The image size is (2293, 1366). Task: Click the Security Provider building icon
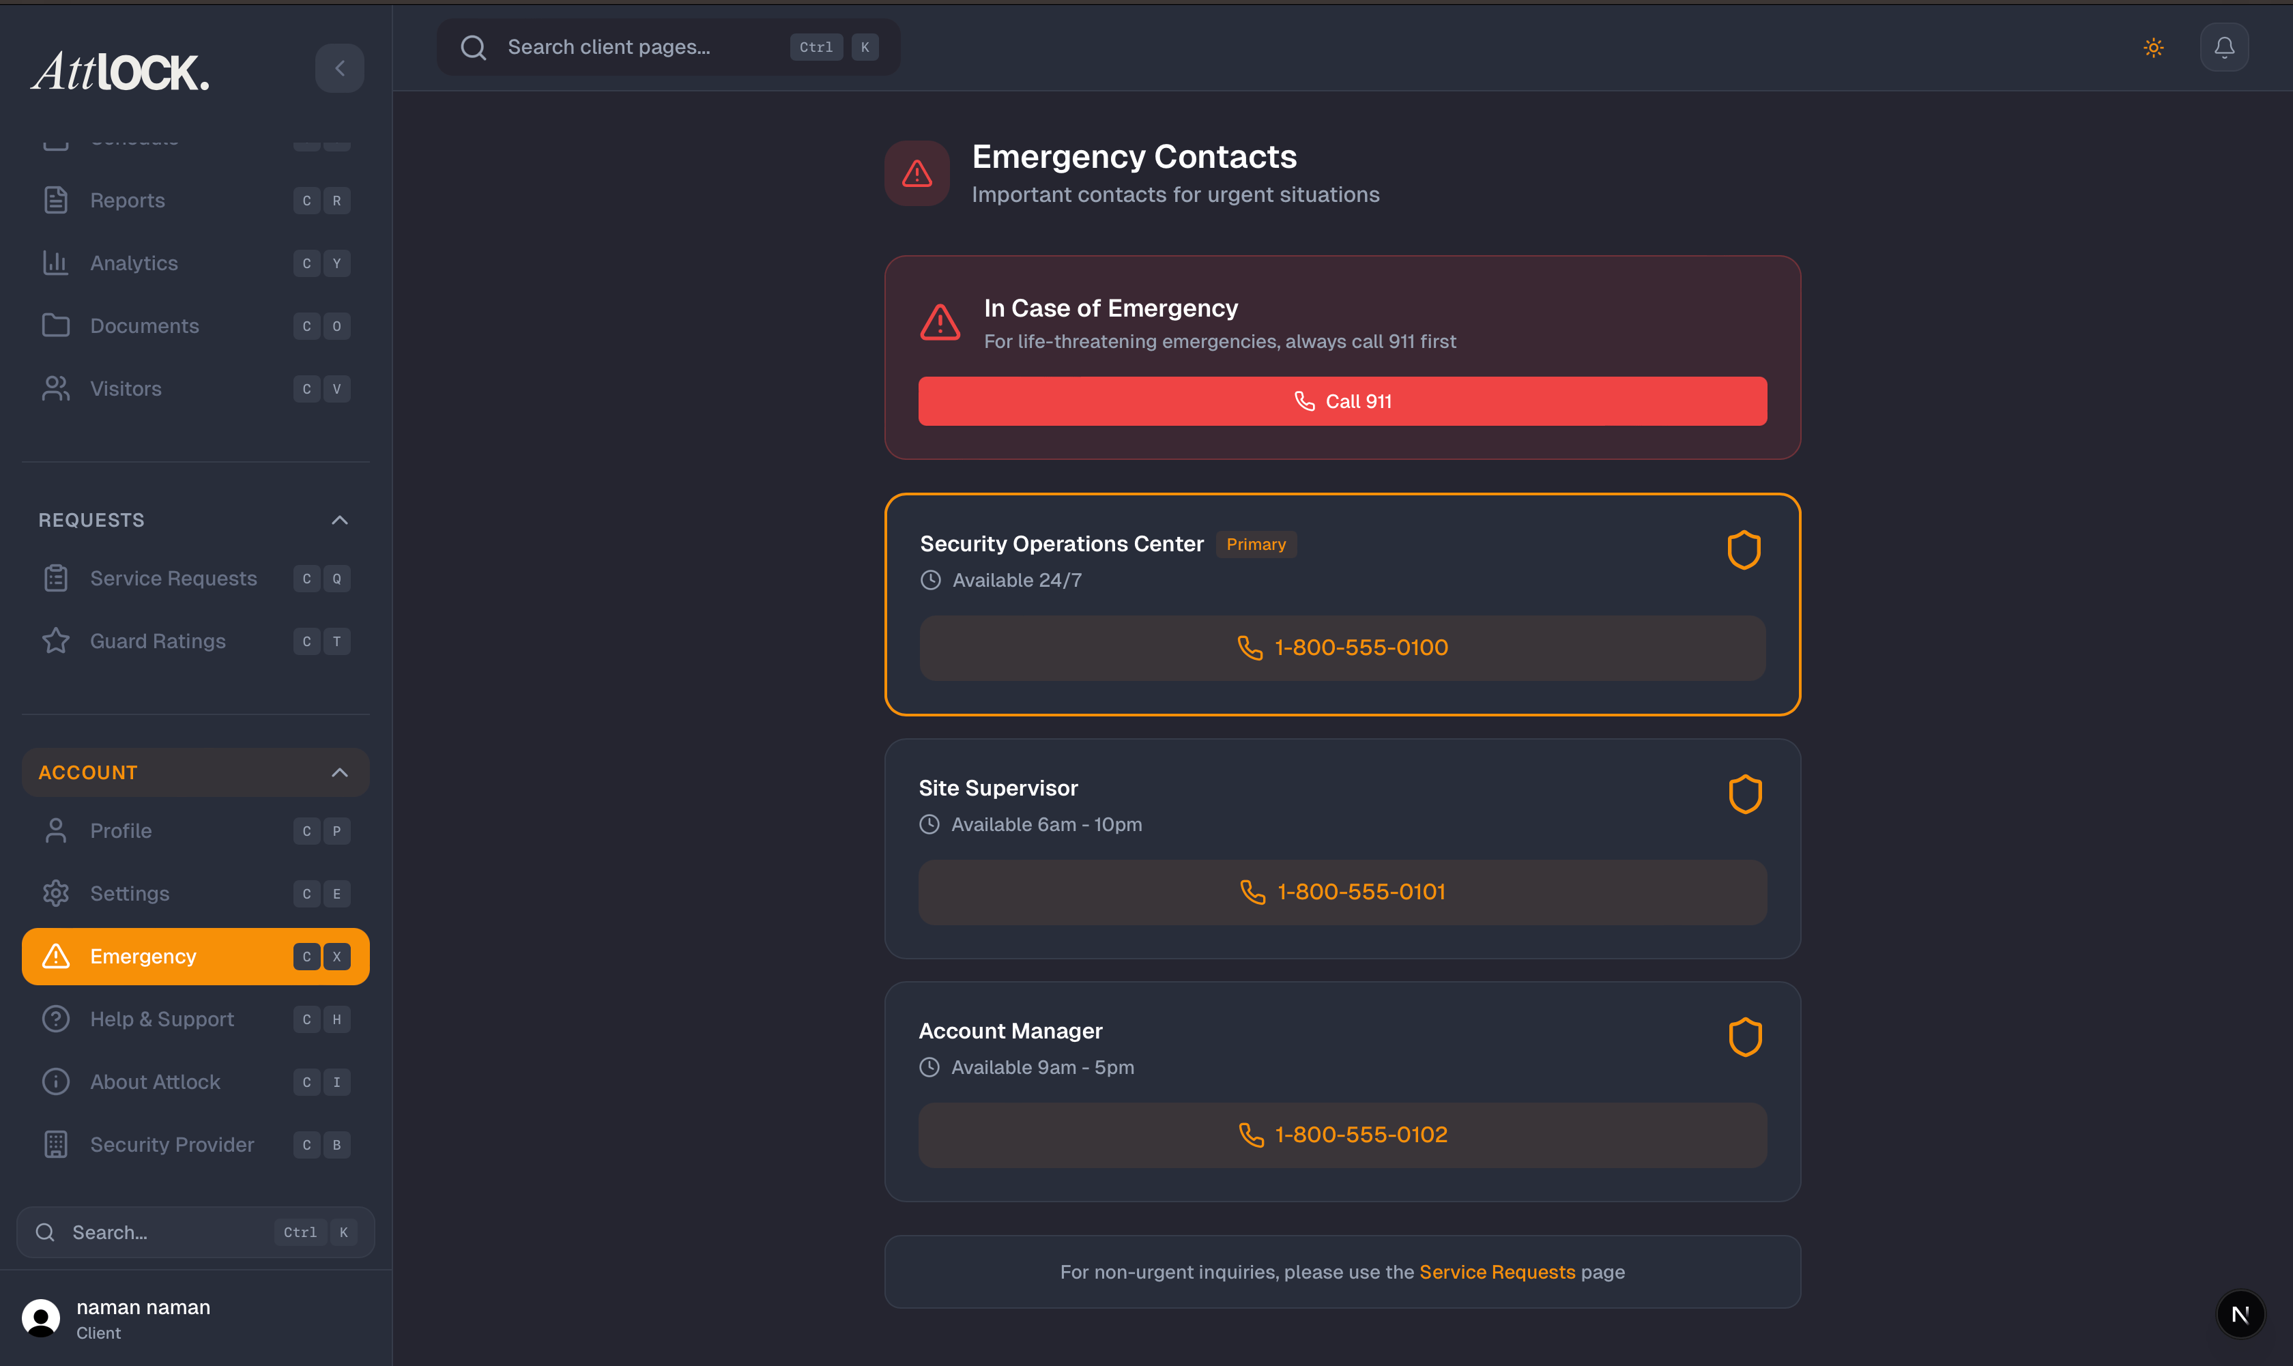pyautogui.click(x=55, y=1144)
